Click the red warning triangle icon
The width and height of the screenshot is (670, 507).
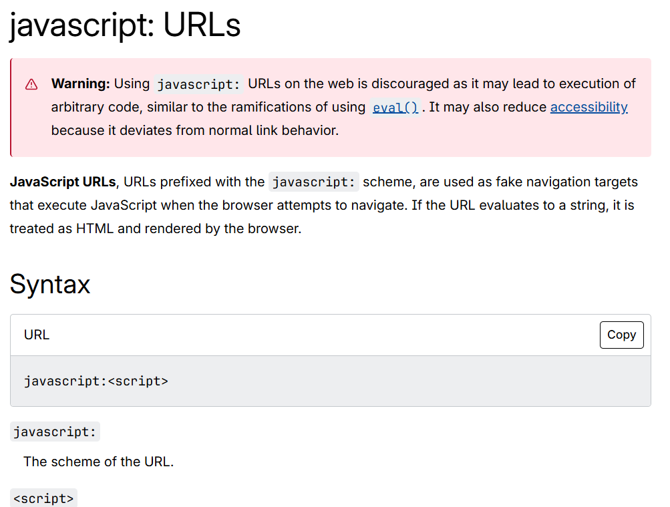(31, 84)
